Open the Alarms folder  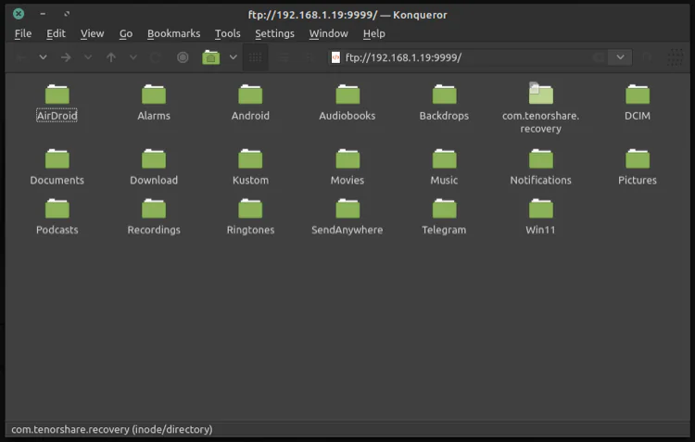[x=154, y=103]
